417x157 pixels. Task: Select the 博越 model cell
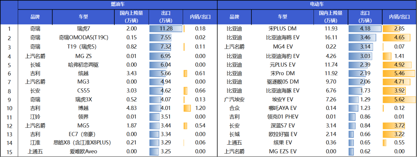[83, 108]
